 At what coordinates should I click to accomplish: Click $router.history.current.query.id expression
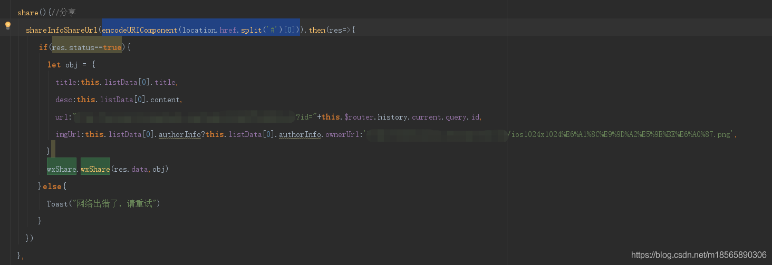[x=412, y=117]
